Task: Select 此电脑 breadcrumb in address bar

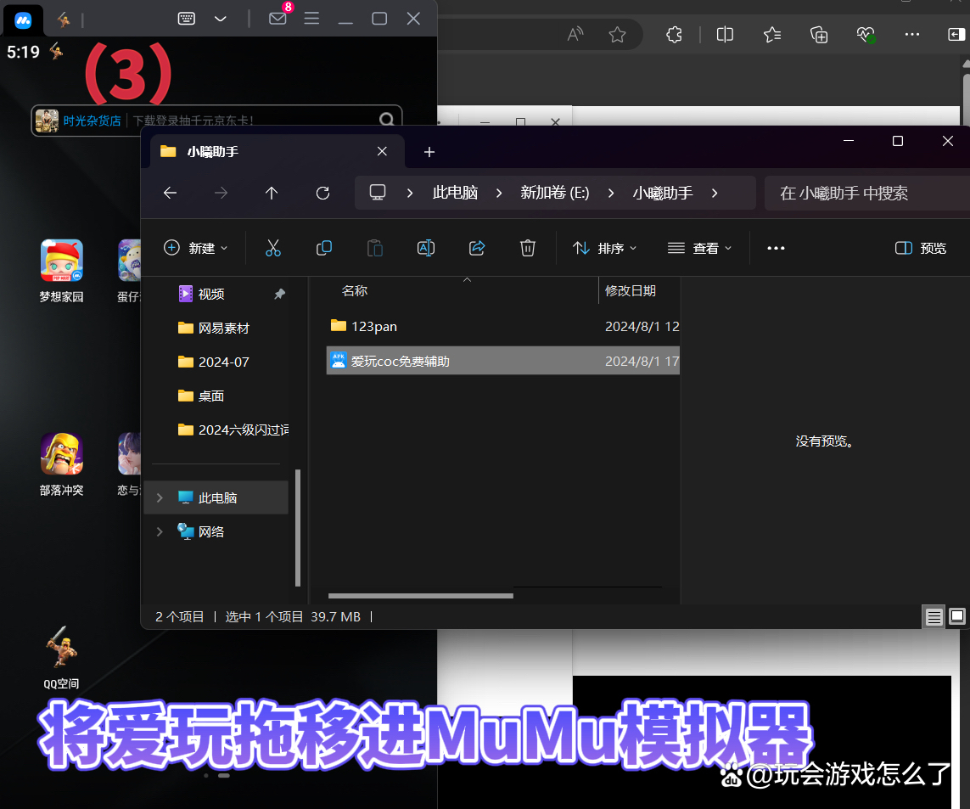Action: (456, 193)
